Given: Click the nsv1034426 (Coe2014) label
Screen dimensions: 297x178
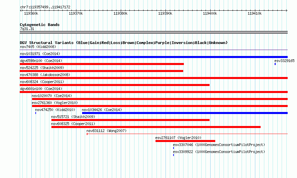Looking at the screenshot, I should (x=102, y=110).
